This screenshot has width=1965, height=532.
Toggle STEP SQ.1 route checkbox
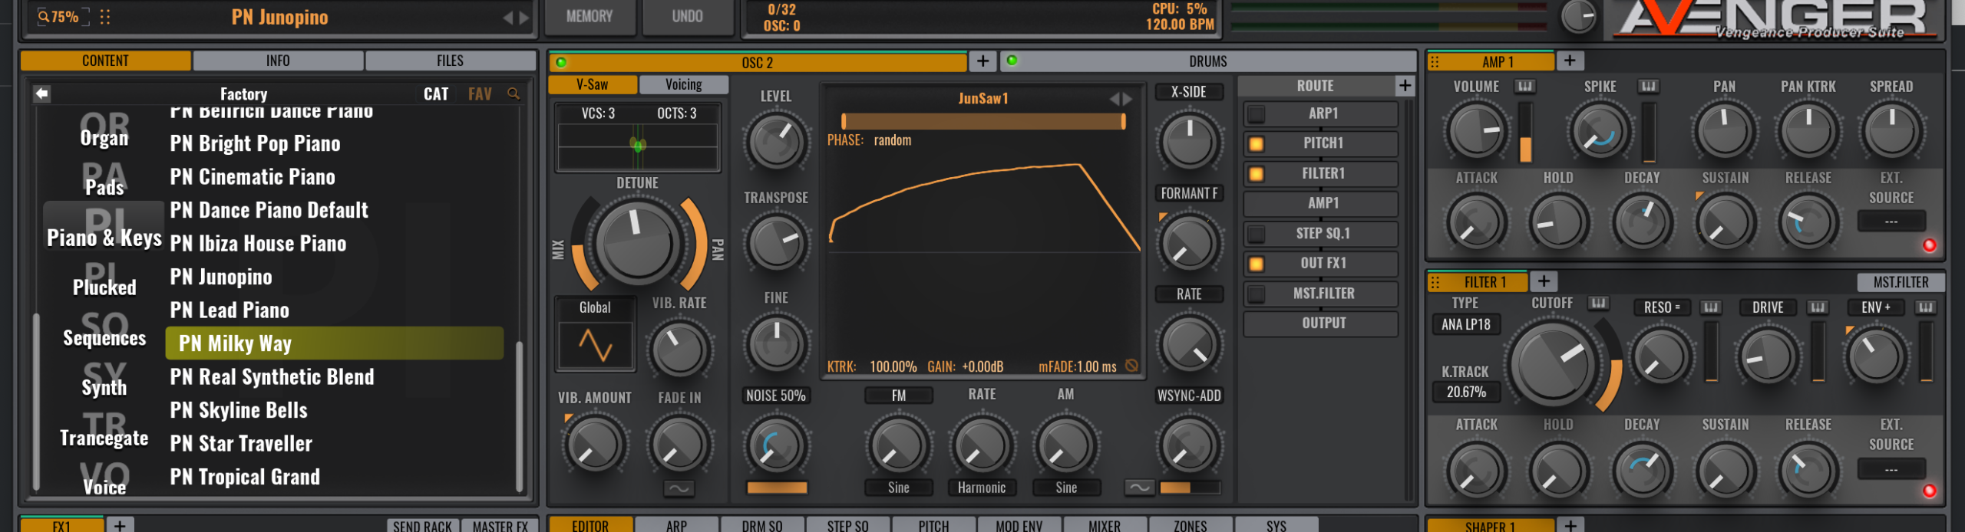click(1256, 234)
